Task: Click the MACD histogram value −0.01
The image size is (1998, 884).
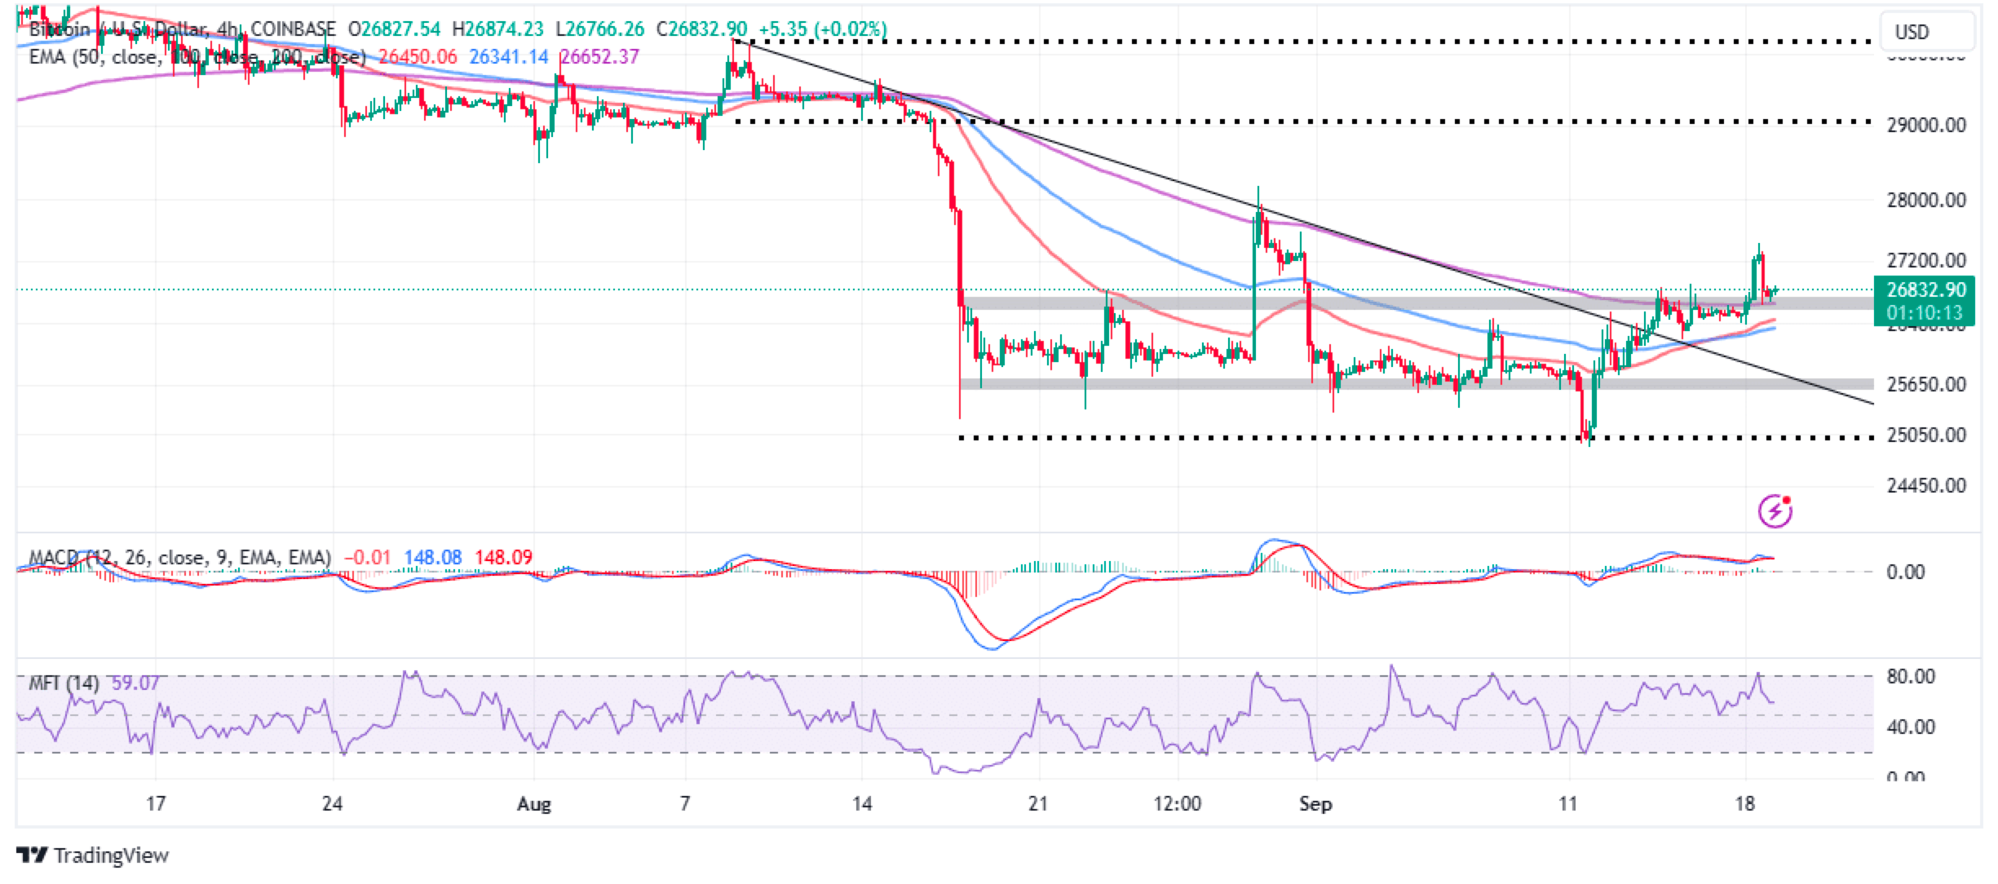Action: (369, 558)
